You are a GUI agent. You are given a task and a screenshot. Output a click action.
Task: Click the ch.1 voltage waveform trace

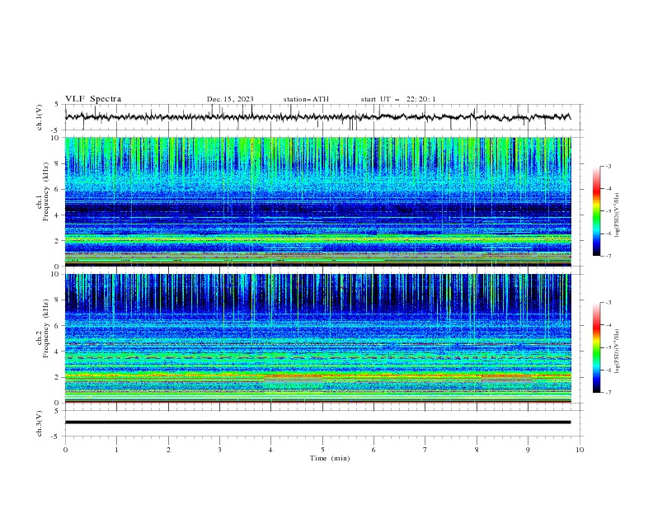coord(317,117)
